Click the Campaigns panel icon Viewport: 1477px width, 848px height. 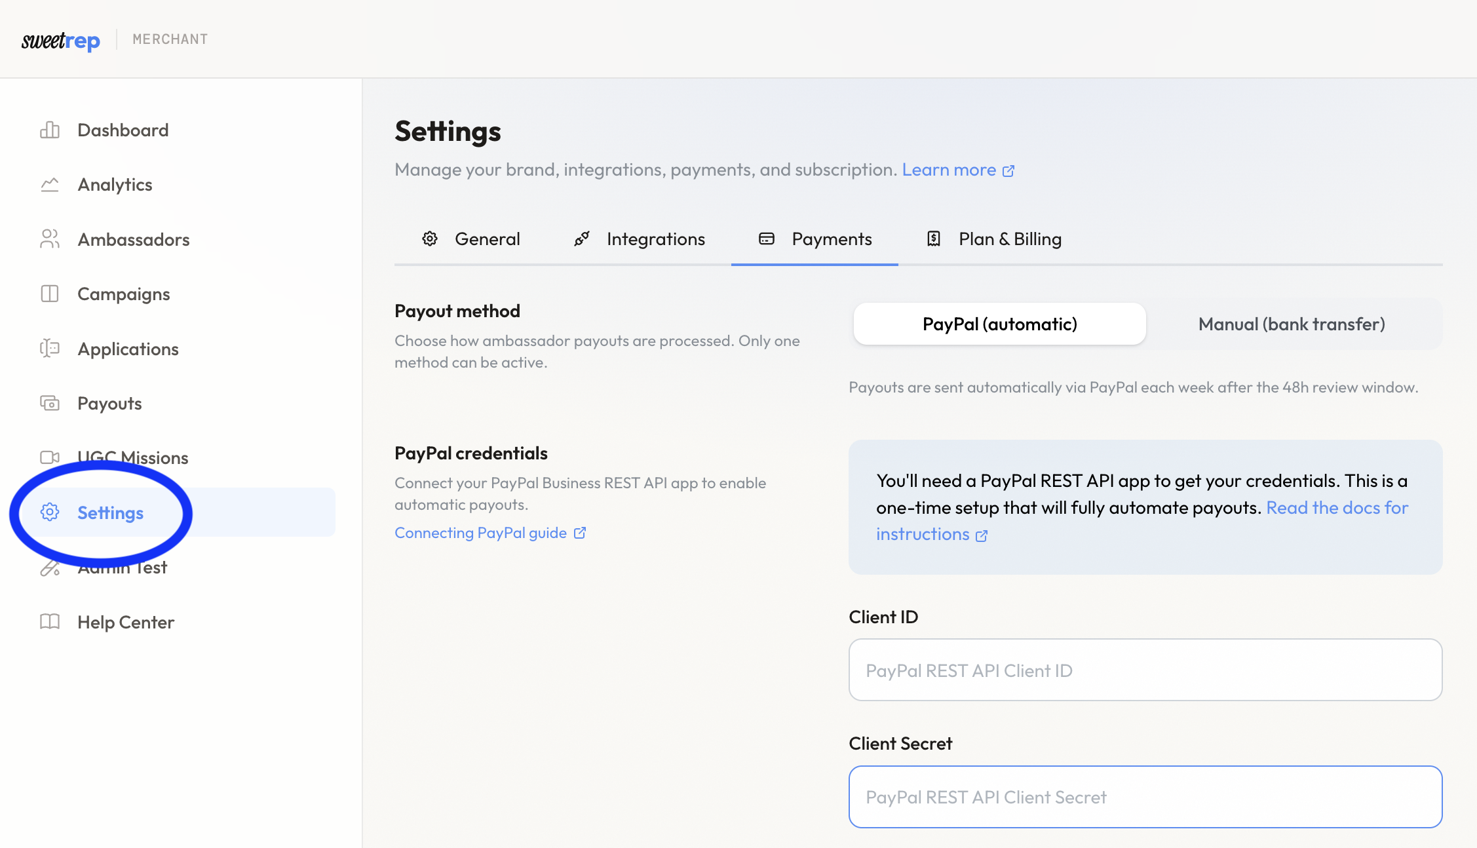(50, 294)
